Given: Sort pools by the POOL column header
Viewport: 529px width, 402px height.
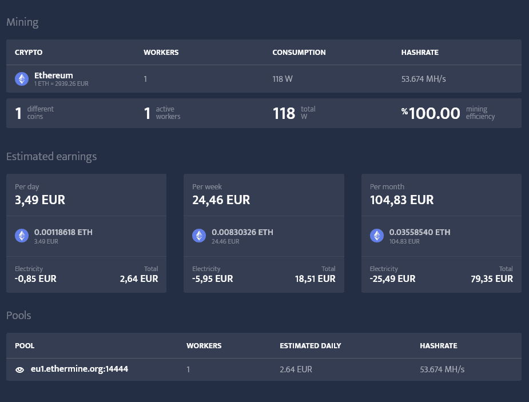Looking at the screenshot, I should point(25,346).
